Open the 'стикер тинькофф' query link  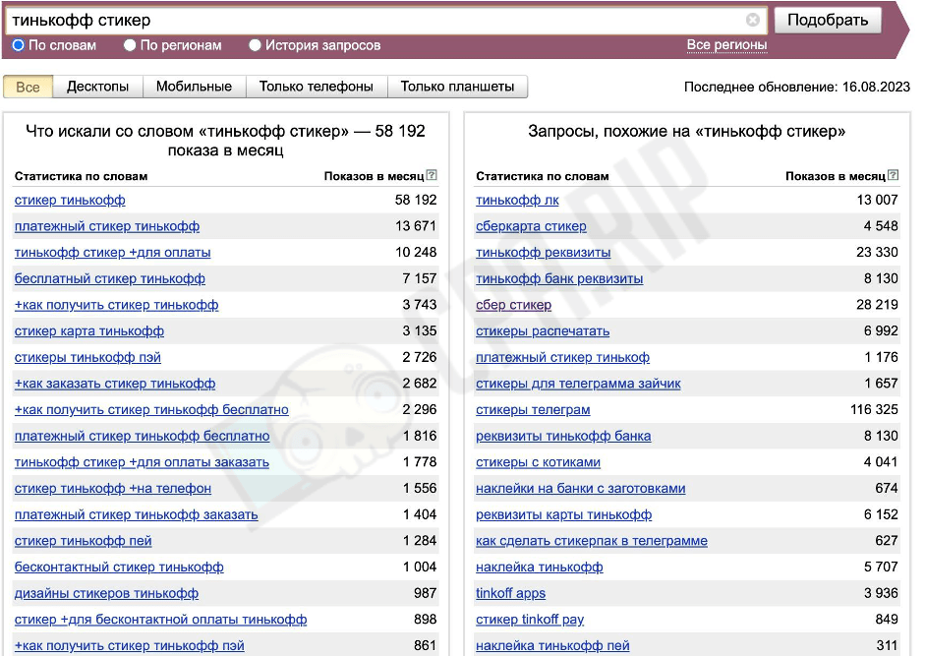click(x=70, y=200)
